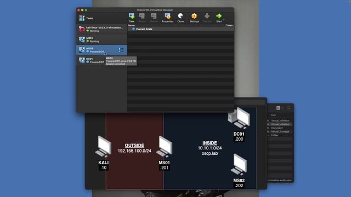The height and width of the screenshot is (197, 351).
Task: Sort snapshots by Name column
Action: pos(132,26)
